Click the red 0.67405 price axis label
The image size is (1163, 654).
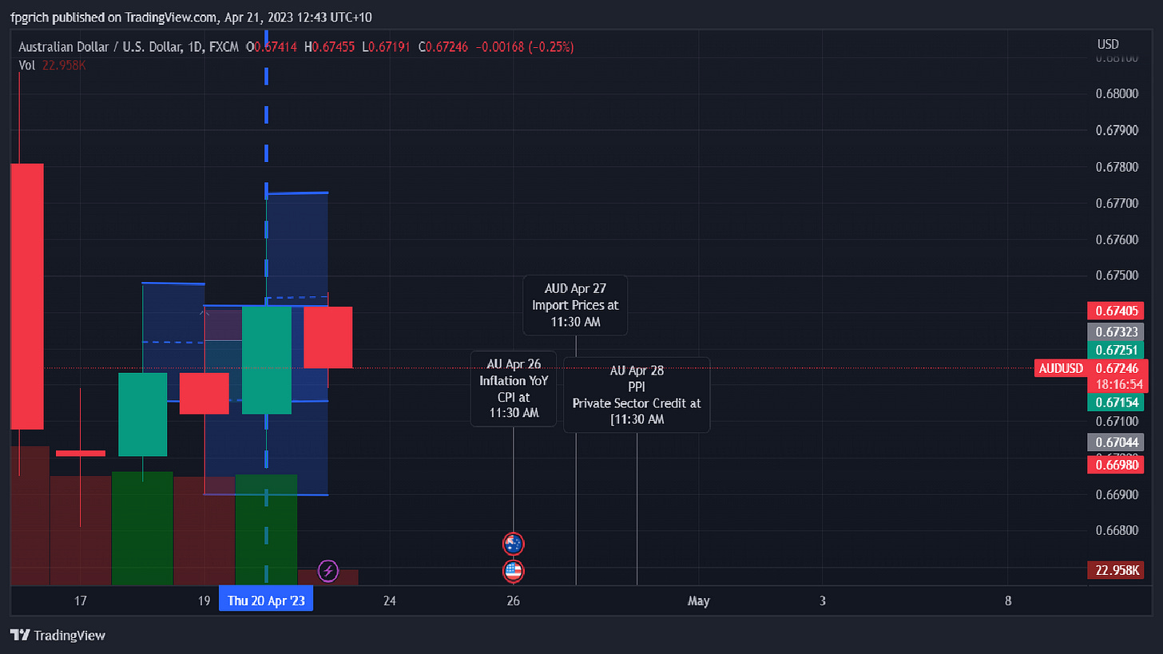point(1115,311)
